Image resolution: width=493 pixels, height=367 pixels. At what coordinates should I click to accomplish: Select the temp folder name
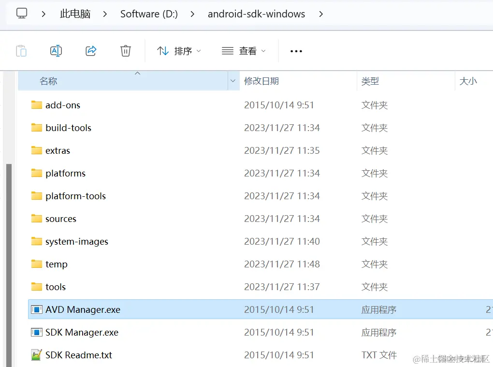pyautogui.click(x=56, y=264)
